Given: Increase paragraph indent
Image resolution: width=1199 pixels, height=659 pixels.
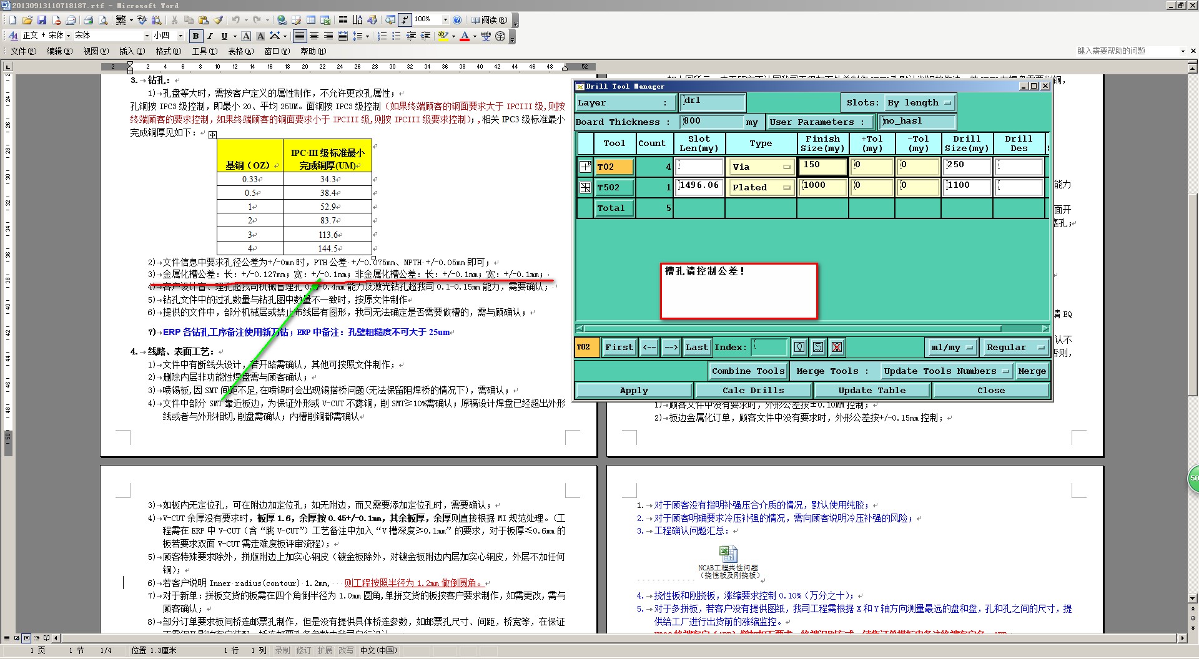Looking at the screenshot, I should point(425,36).
